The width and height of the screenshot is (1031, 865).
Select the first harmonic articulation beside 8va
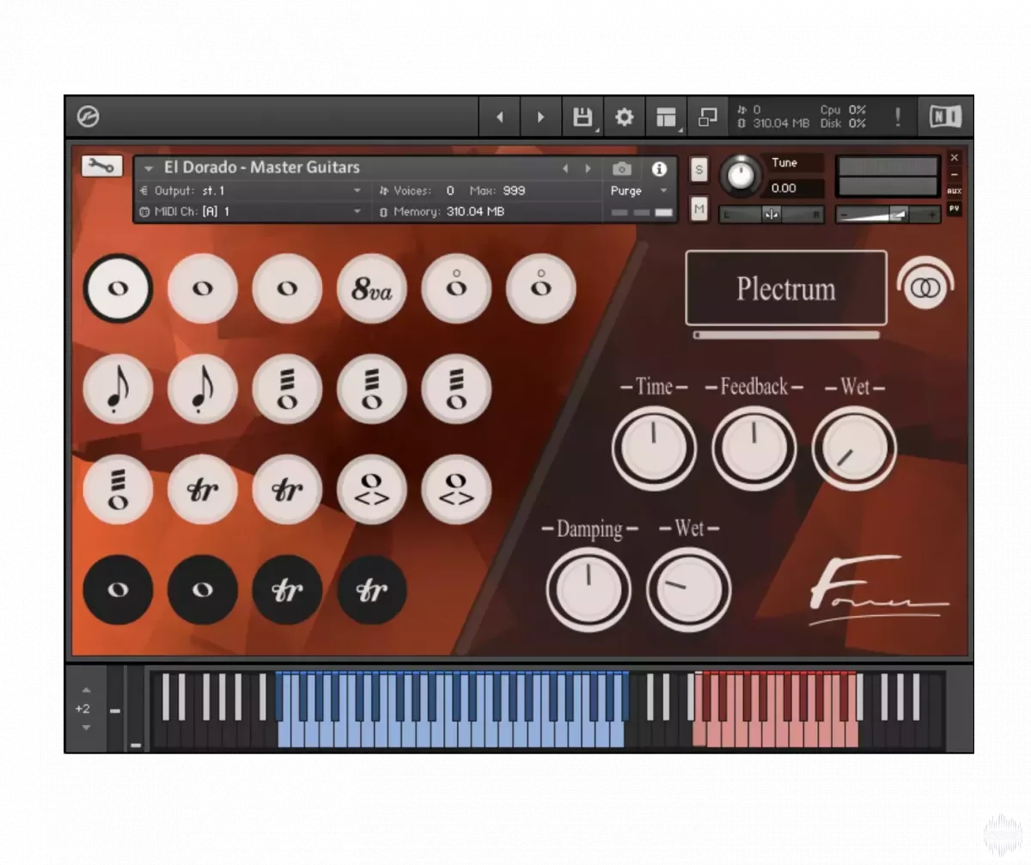click(x=456, y=289)
